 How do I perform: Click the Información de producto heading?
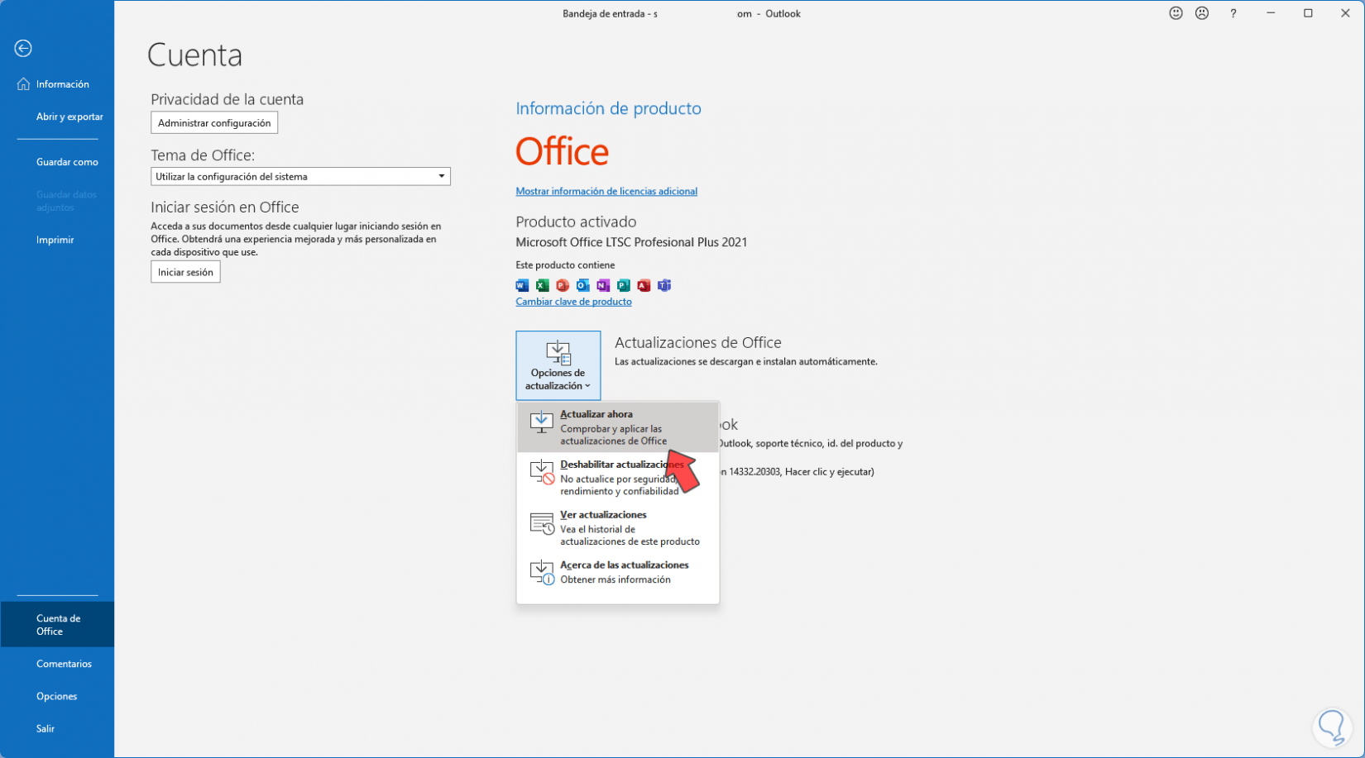608,108
